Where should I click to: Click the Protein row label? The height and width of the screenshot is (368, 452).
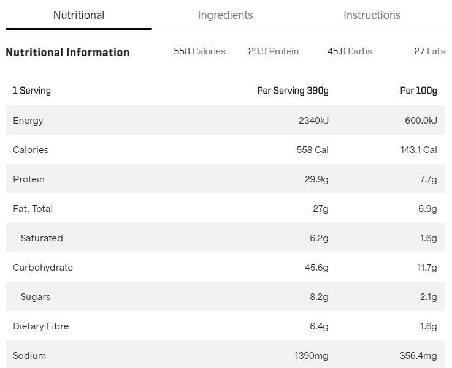pyautogui.click(x=29, y=179)
